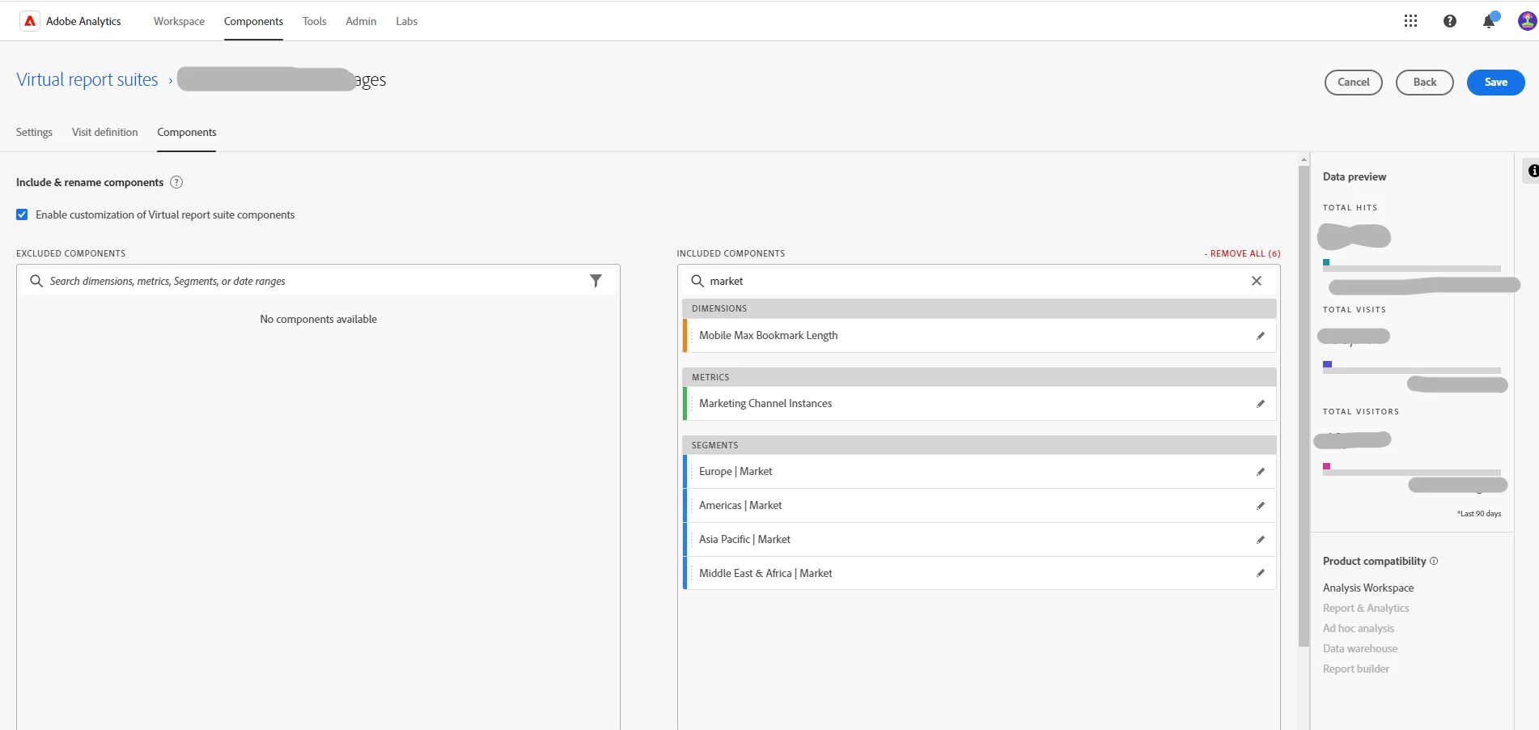Open the user profile avatar
The height and width of the screenshot is (730, 1539).
point(1528,21)
